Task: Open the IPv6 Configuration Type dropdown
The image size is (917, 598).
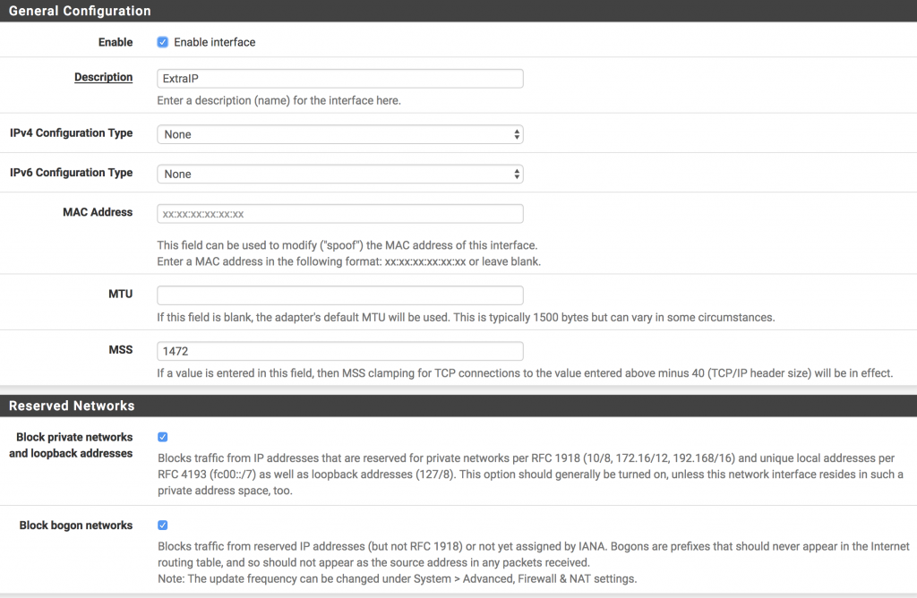Action: 339,175
